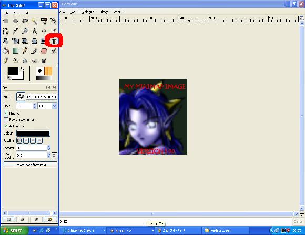Select the Paintbrush tool
305x235 pixels.
click(x=34, y=51)
